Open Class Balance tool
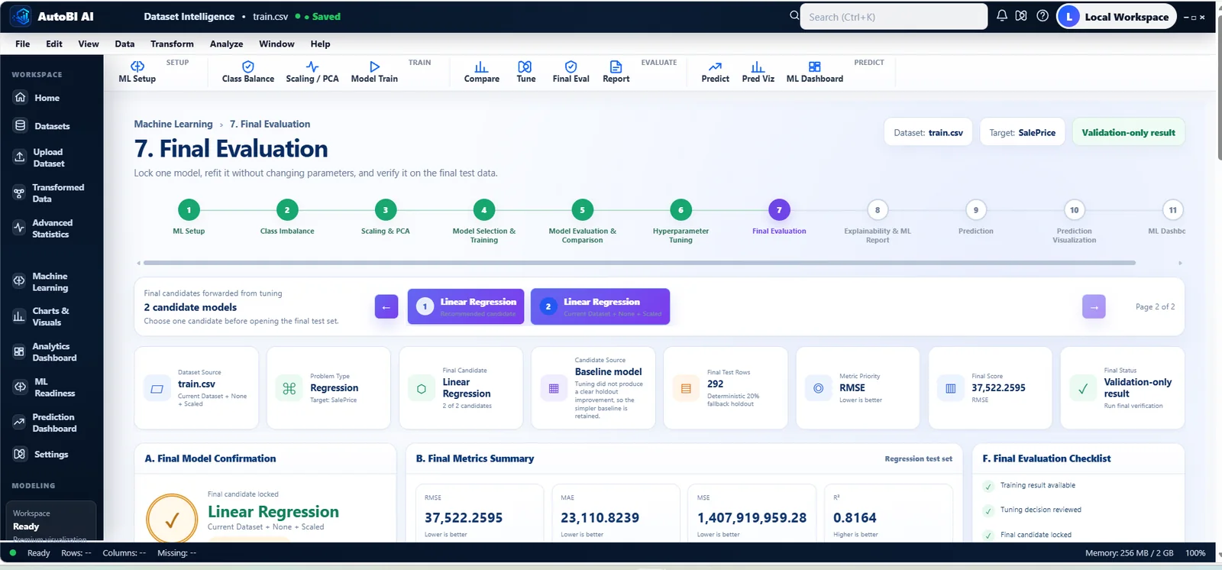The image size is (1222, 570). pyautogui.click(x=248, y=72)
